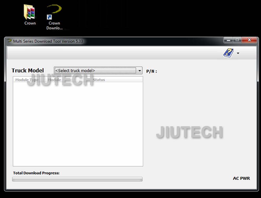Image resolution: width=261 pixels, height=198 pixels.
Task: Click the AC PWR status indicator
Action: [x=241, y=178]
